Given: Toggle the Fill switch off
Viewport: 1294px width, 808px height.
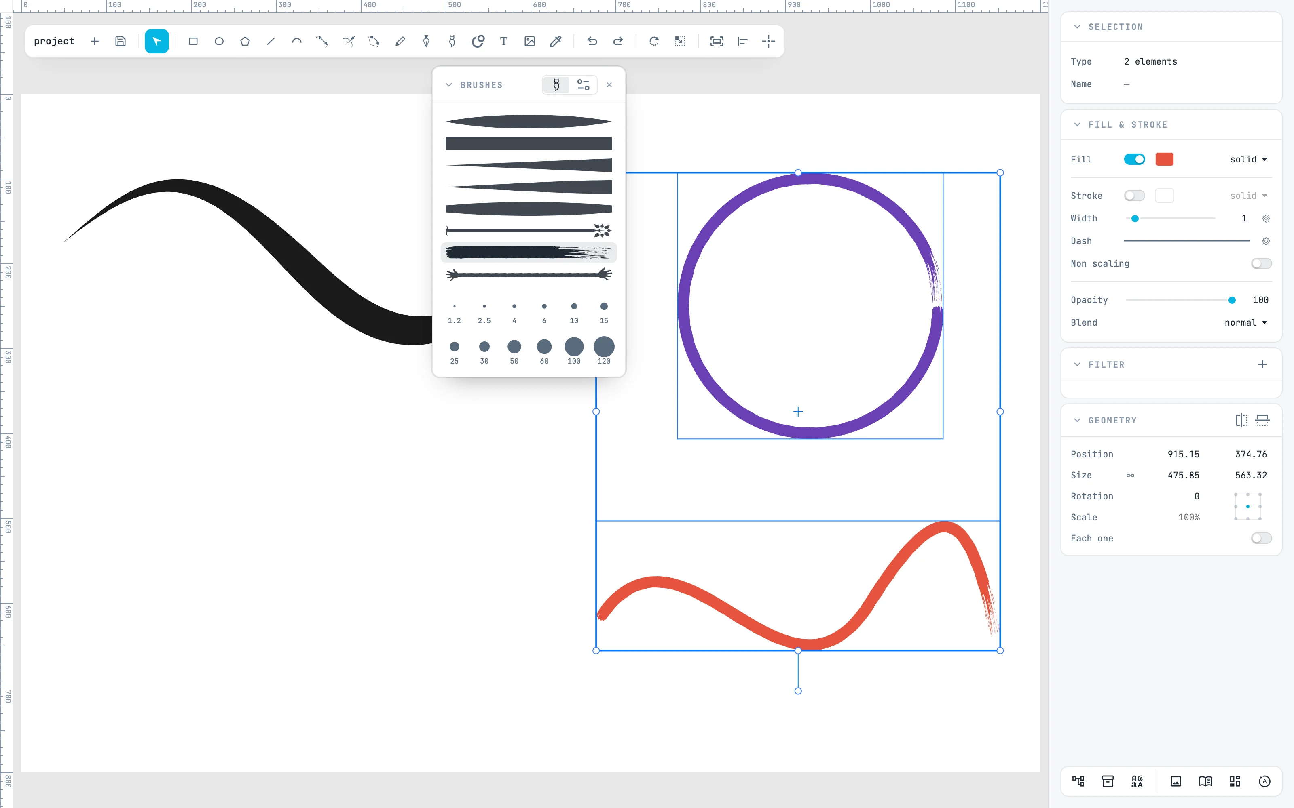Looking at the screenshot, I should pos(1134,159).
